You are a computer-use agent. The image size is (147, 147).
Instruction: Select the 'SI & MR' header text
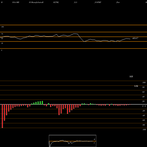pos(16,2)
